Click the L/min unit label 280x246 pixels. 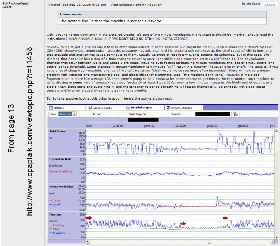point(52,193)
